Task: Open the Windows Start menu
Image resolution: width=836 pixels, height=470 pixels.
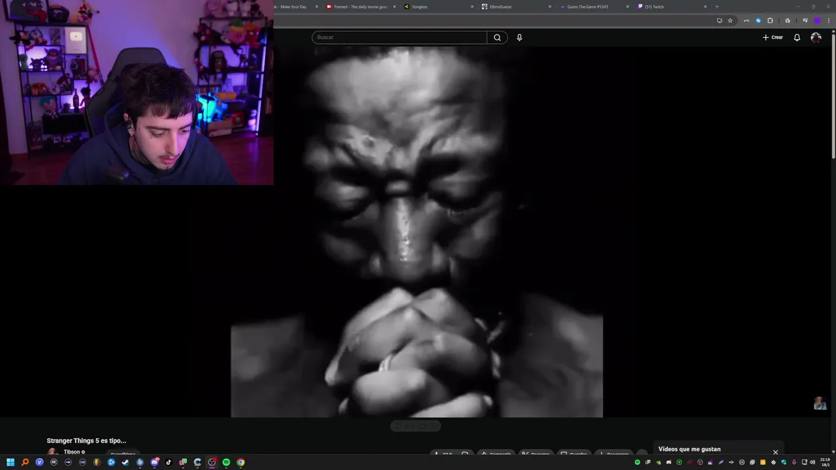Action: (10, 462)
